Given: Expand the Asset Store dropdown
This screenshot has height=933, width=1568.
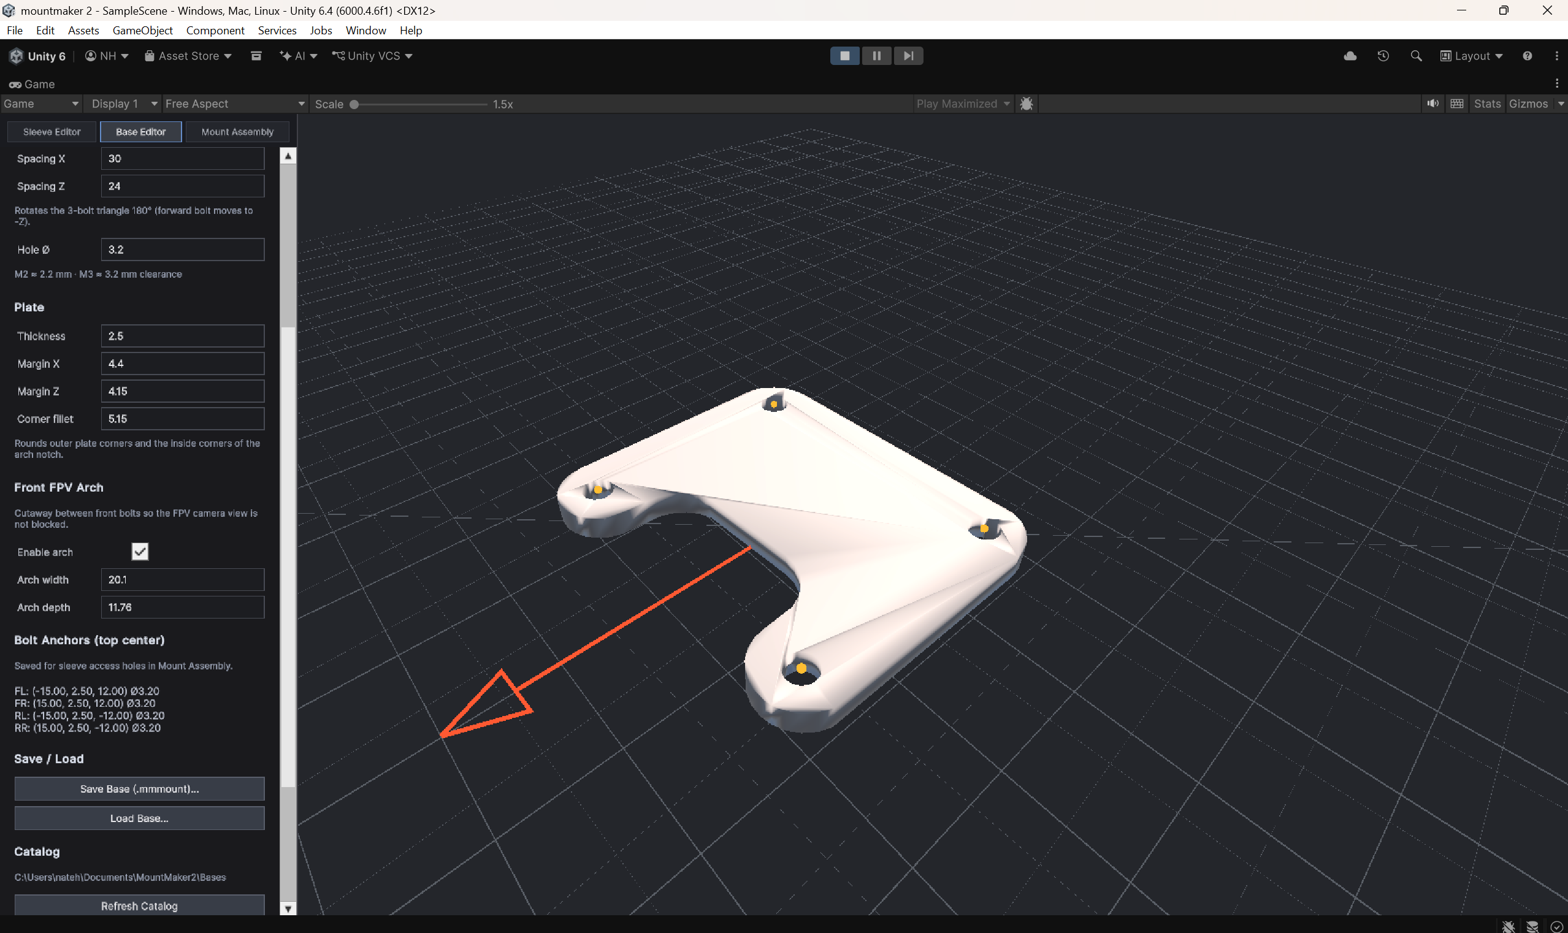Looking at the screenshot, I should [188, 56].
